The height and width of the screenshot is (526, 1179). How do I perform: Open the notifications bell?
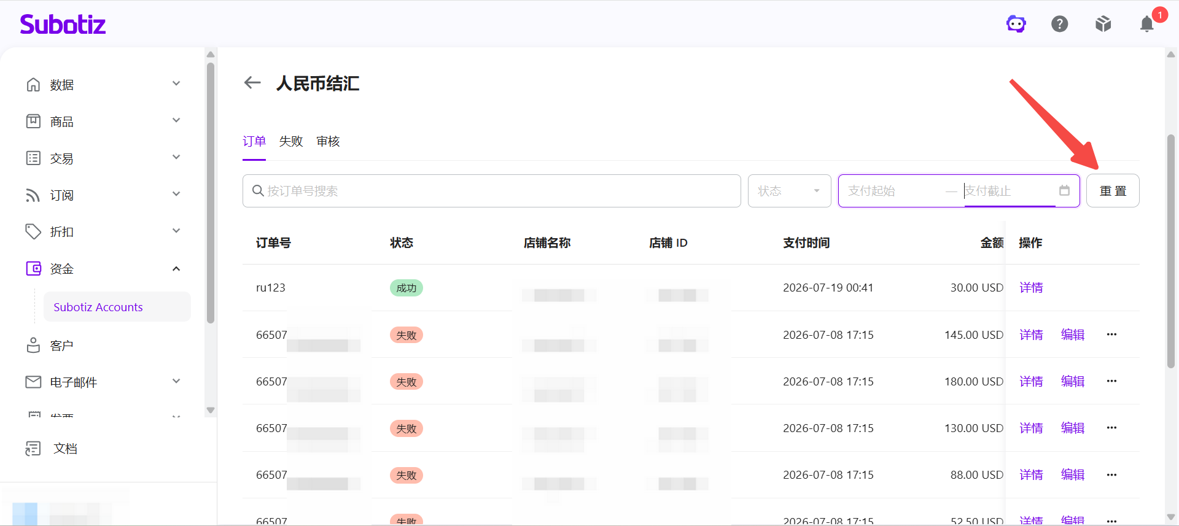point(1147,24)
